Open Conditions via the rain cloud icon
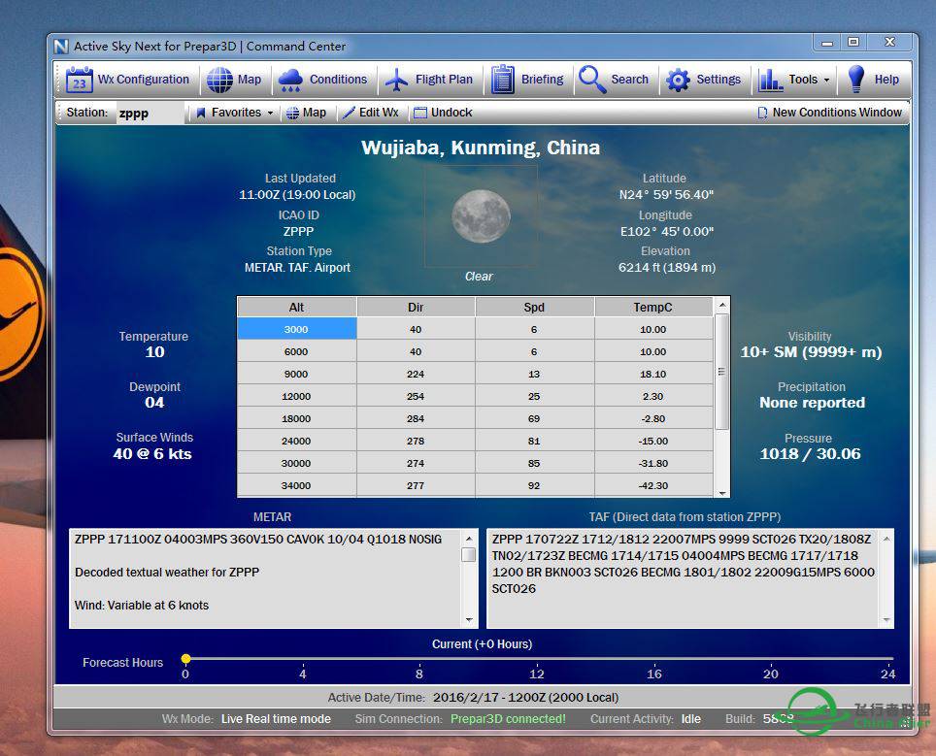936x756 pixels. (x=290, y=80)
